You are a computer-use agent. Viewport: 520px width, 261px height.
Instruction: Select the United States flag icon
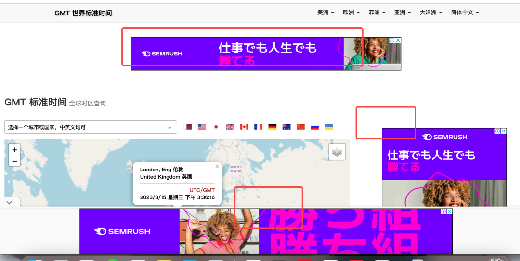pos(202,127)
